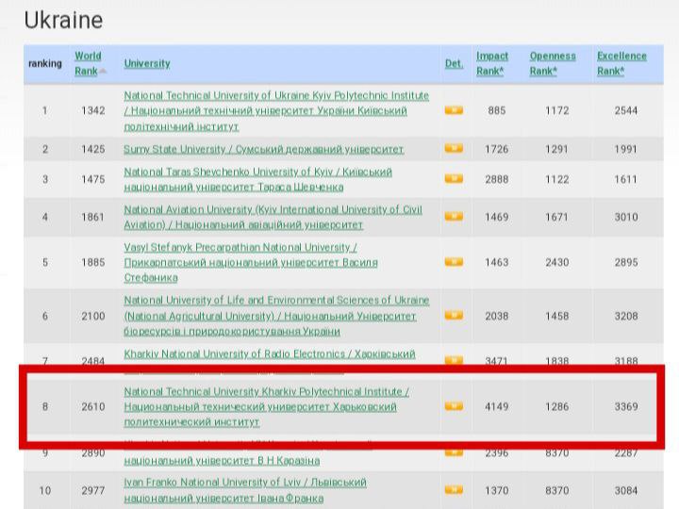Open Ivan Franko University of Lviv link

click(245, 490)
